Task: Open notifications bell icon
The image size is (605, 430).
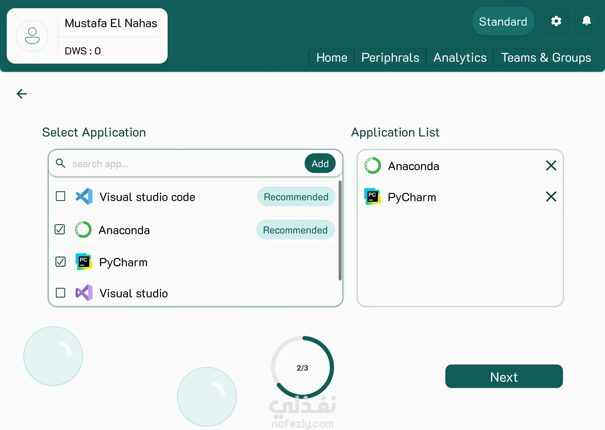Action: tap(586, 21)
